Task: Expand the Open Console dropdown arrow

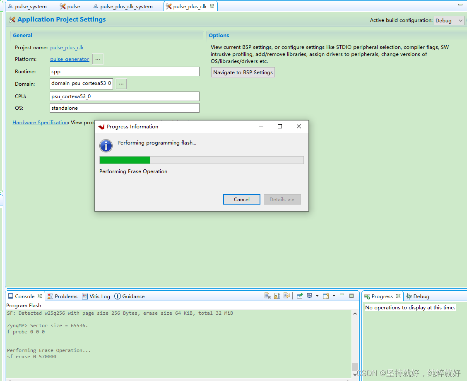Action: (x=334, y=296)
